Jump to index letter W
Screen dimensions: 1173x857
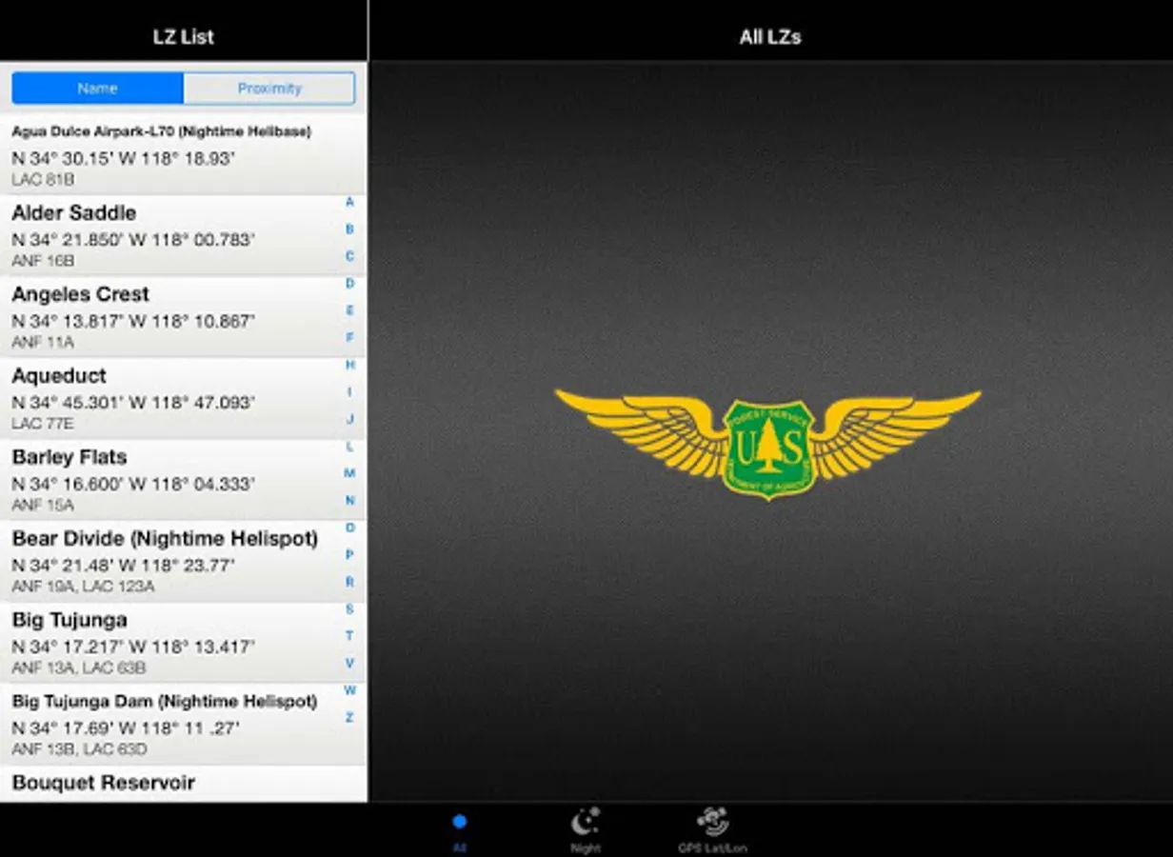point(349,690)
